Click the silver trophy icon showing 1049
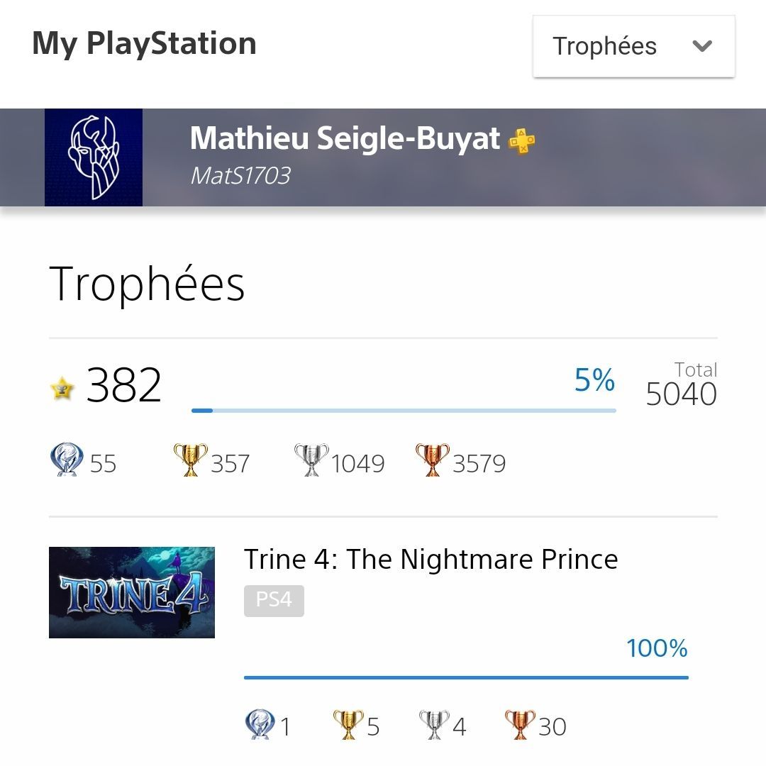This screenshot has width=766, height=766. pyautogui.click(x=311, y=459)
